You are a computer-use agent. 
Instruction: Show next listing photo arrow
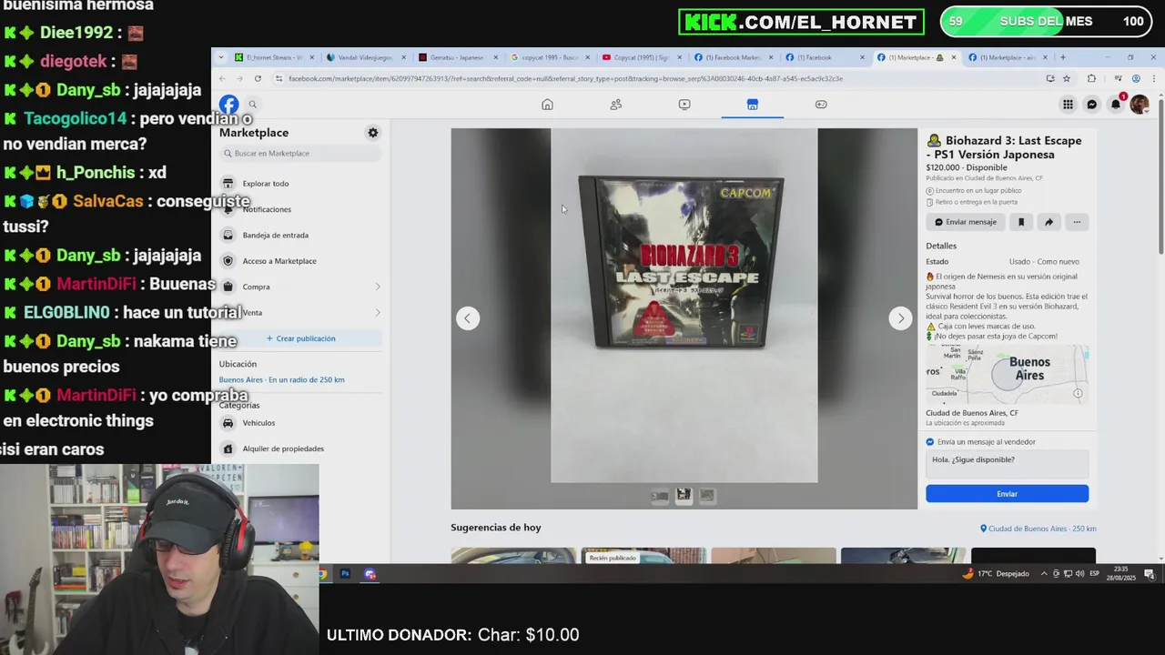pos(900,318)
